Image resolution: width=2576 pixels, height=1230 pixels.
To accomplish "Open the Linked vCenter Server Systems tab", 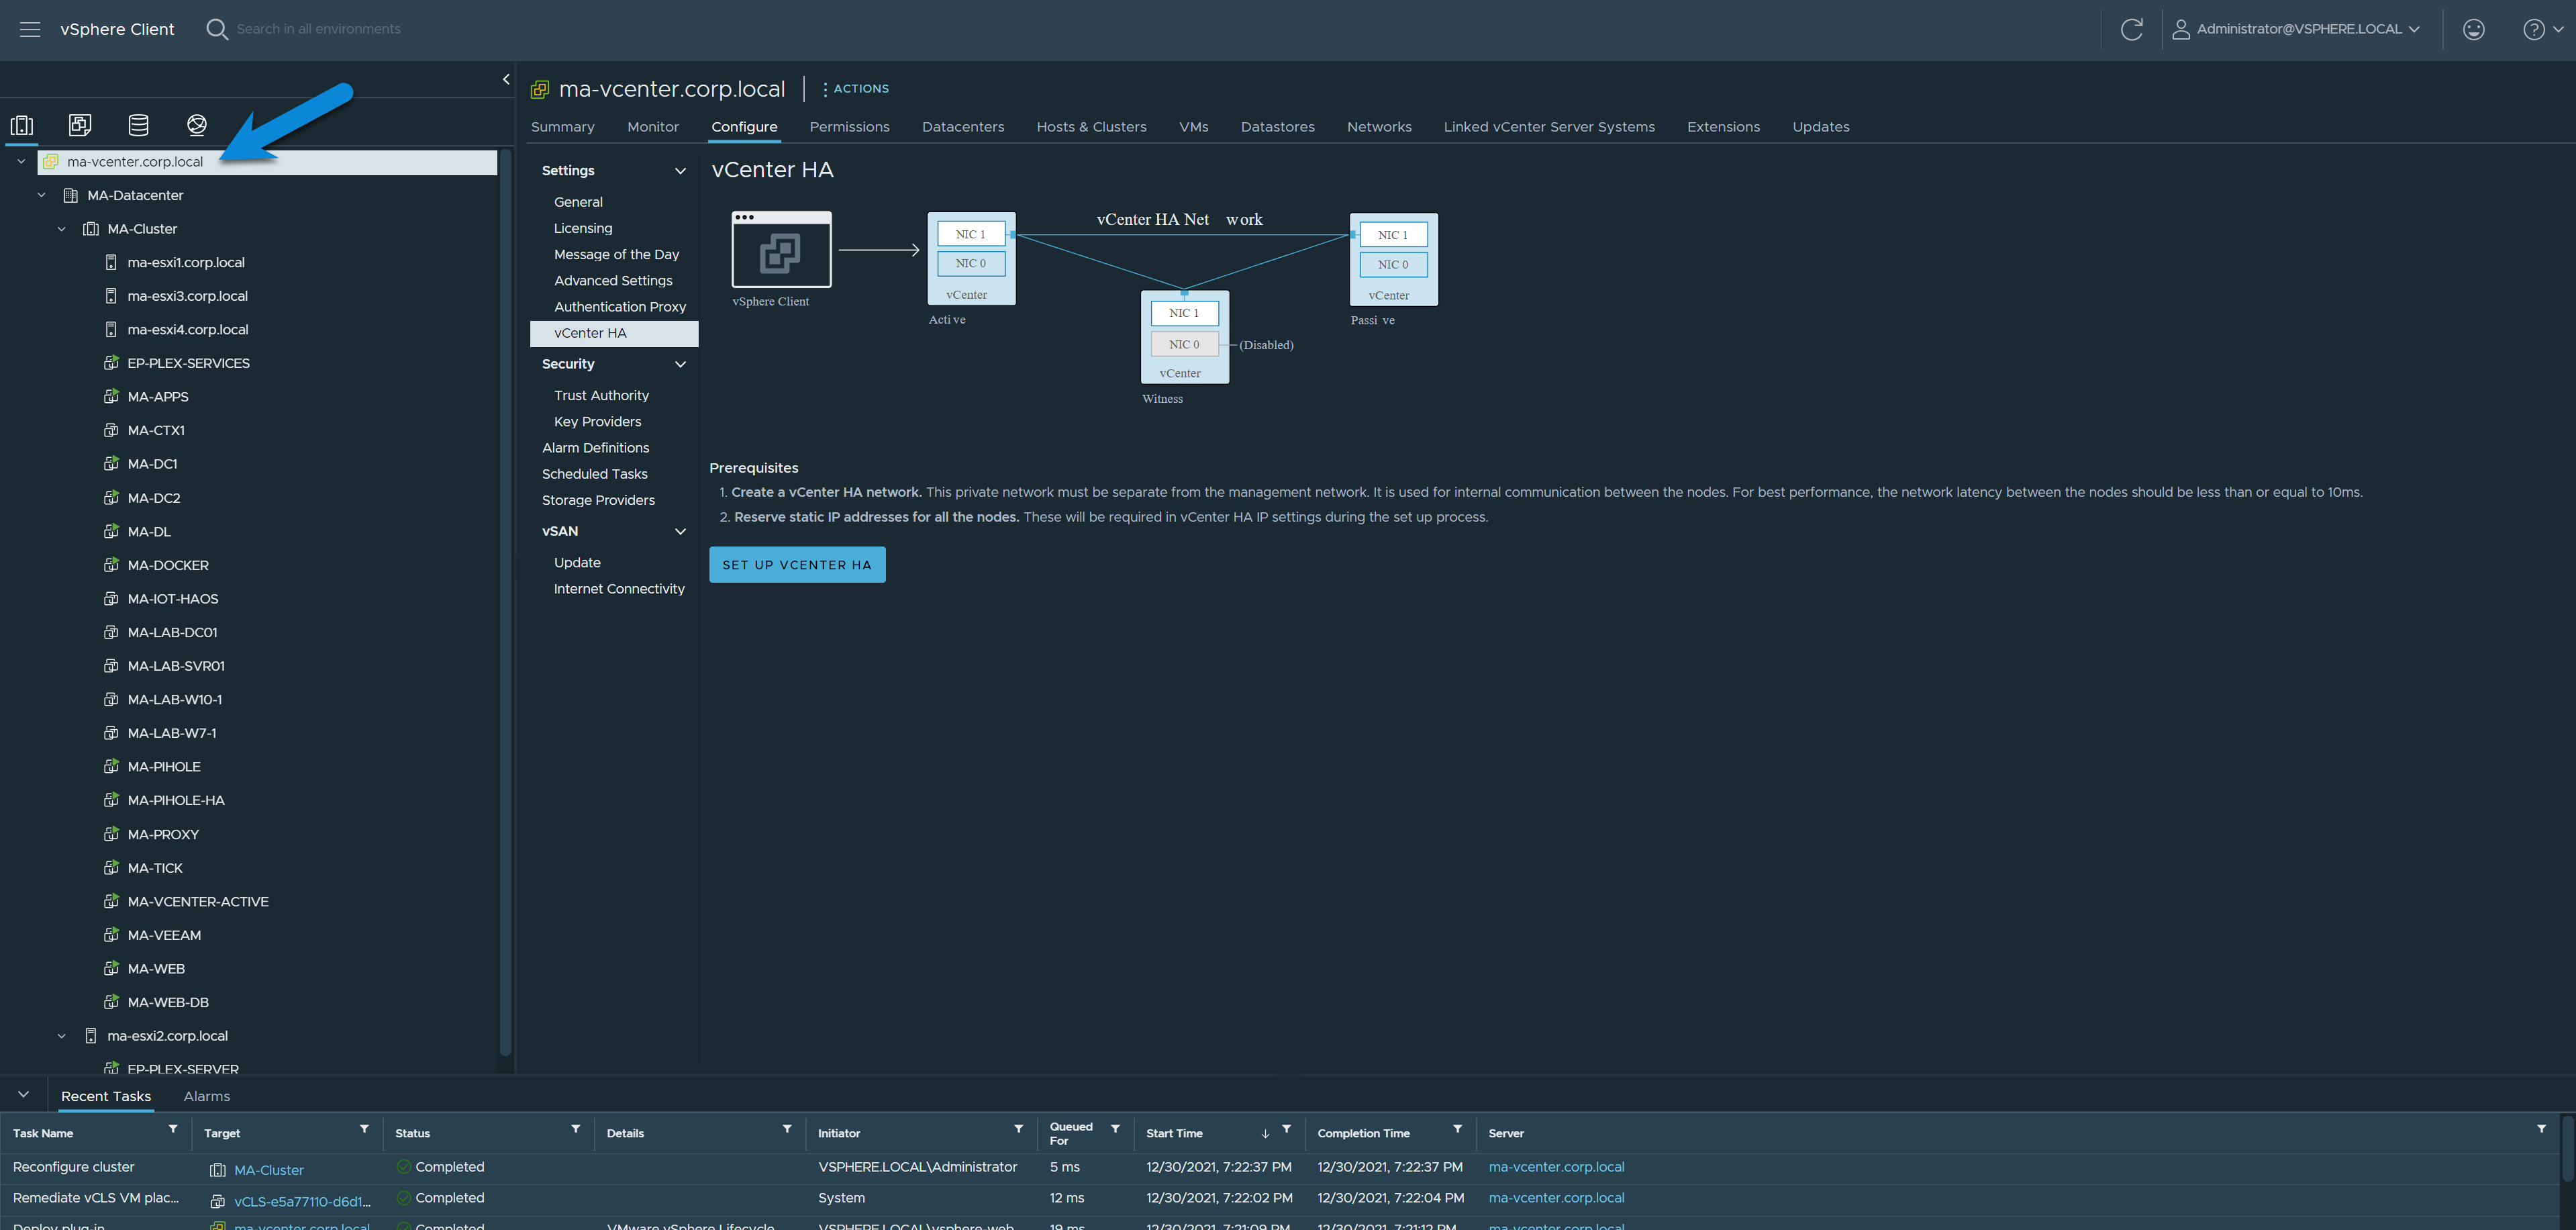I will 1549,127.
